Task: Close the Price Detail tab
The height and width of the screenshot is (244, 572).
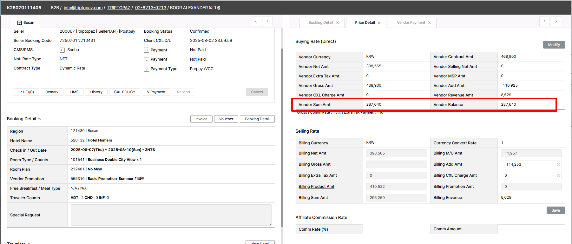Action: pos(379,23)
